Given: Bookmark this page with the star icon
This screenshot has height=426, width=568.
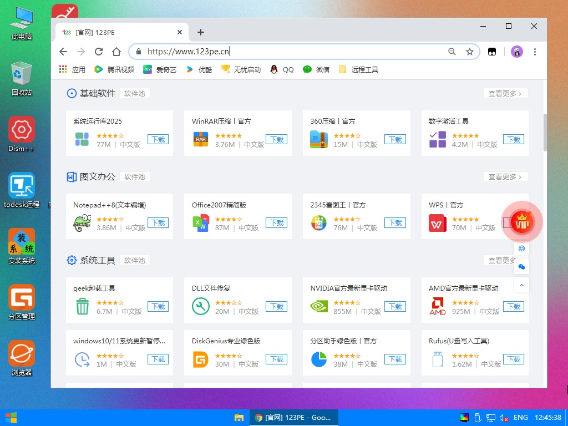Looking at the screenshot, I should tap(470, 52).
